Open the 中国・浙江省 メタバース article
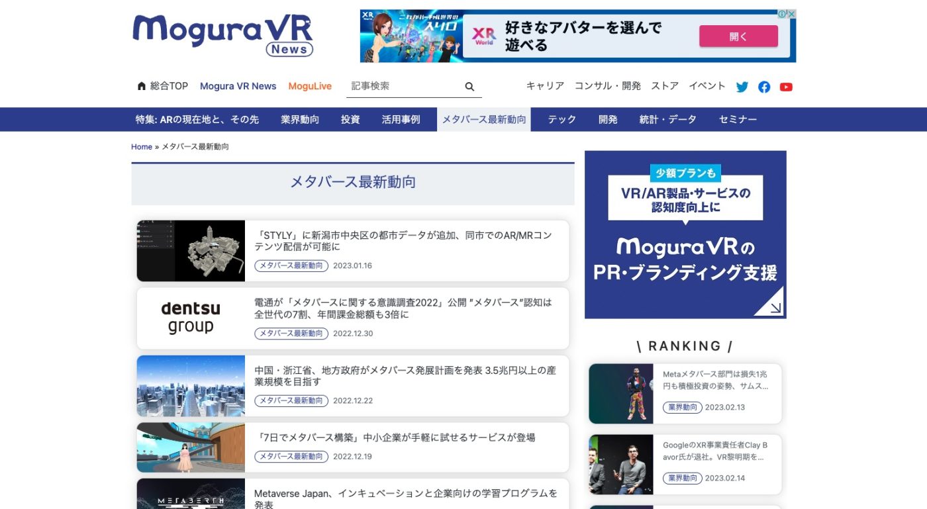This screenshot has width=927, height=509. click(x=405, y=376)
